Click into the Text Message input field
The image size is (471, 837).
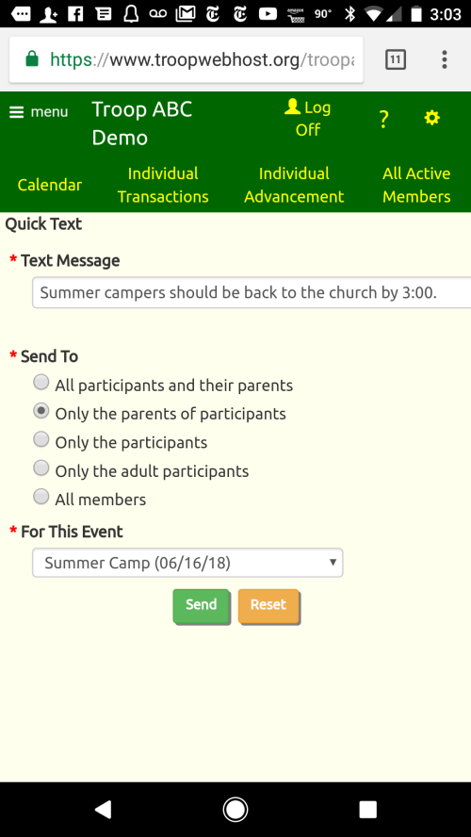[252, 292]
